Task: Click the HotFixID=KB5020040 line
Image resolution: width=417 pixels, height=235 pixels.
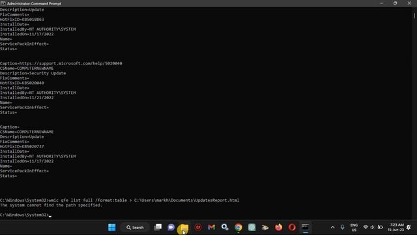Action: (22, 83)
